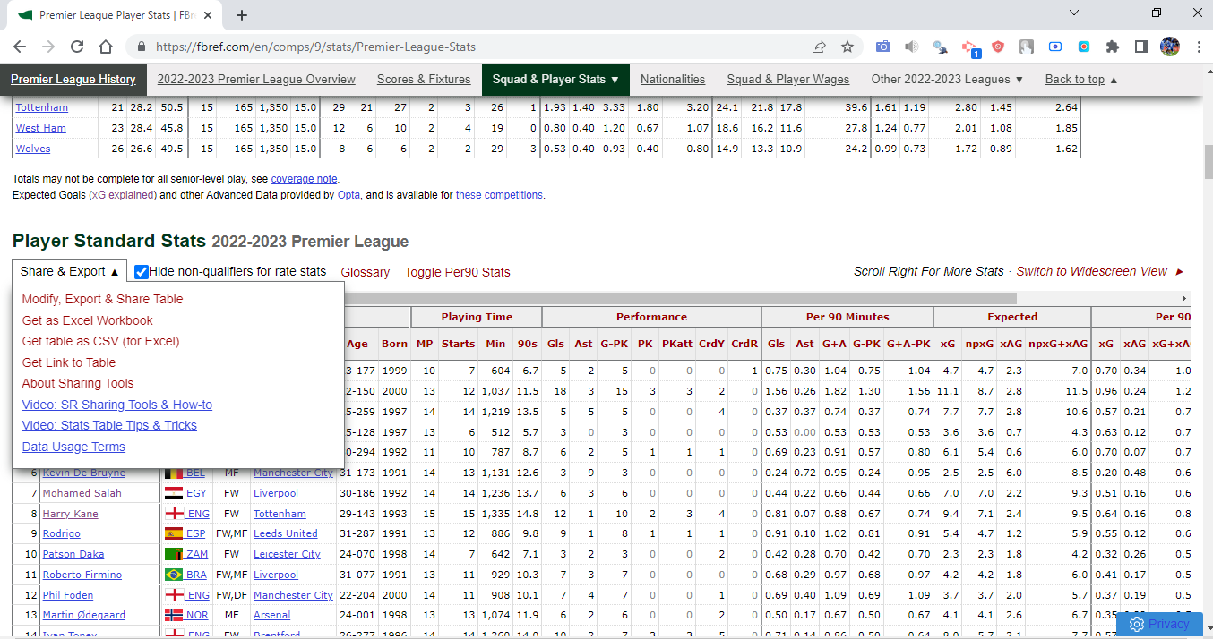Open the Chrome profile avatar

[1170, 47]
